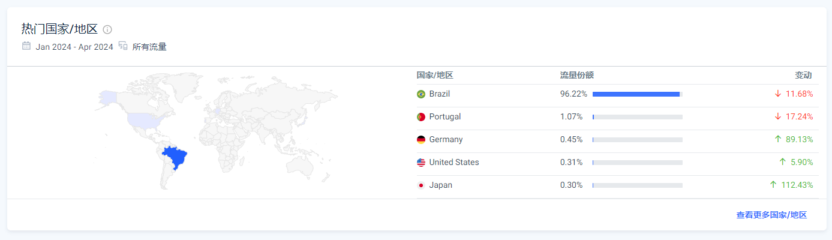Click Japan's 112.43% change value
The image size is (832, 240).
[x=797, y=185]
